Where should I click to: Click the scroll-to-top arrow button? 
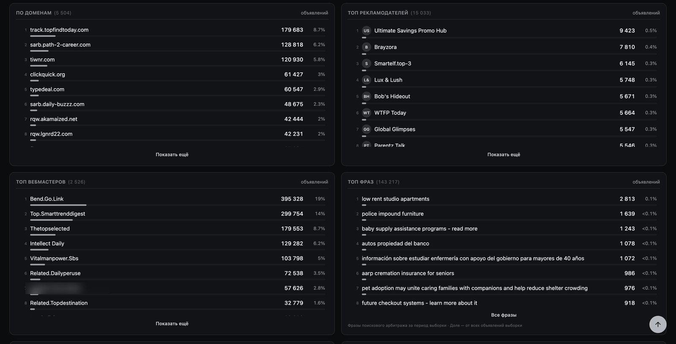pyautogui.click(x=658, y=325)
